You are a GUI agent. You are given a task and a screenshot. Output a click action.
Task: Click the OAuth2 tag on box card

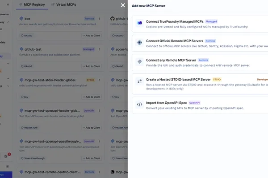[x=27, y=36]
